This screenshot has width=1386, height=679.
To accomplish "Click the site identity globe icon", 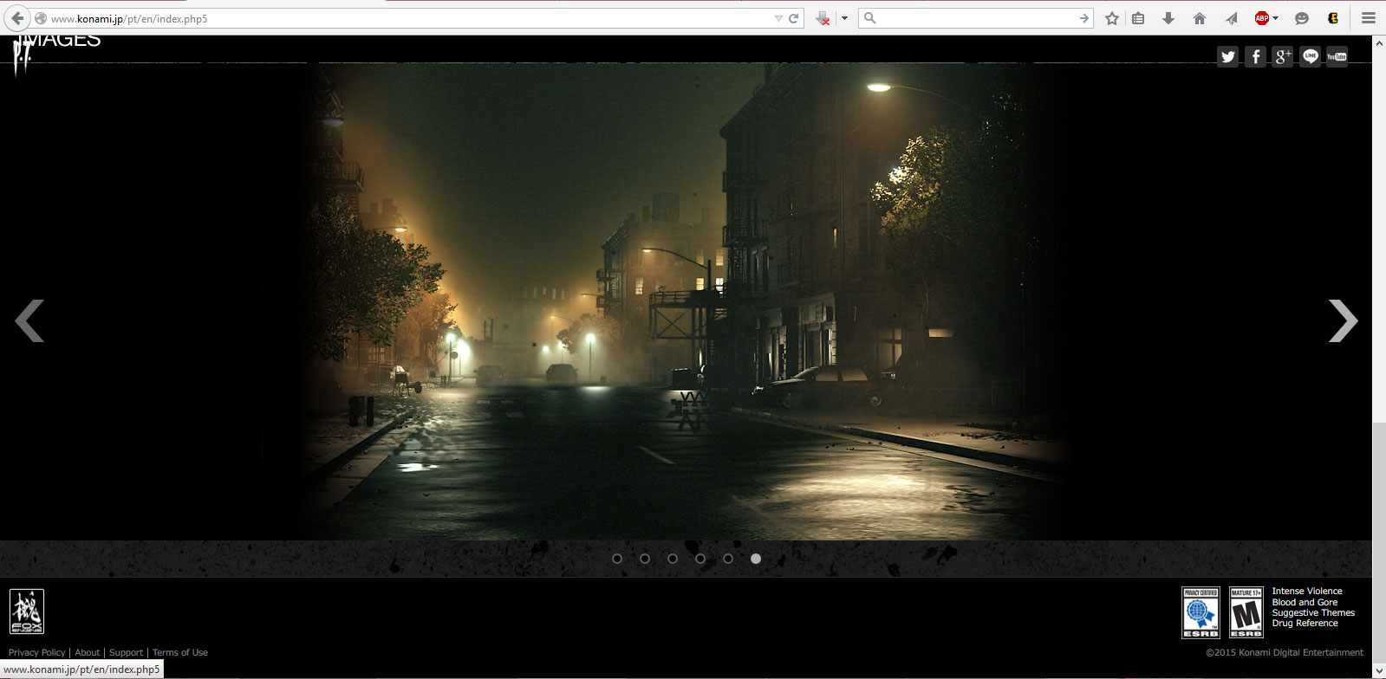I will pos(41,18).
